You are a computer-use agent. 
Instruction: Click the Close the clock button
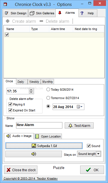tap(21, 170)
